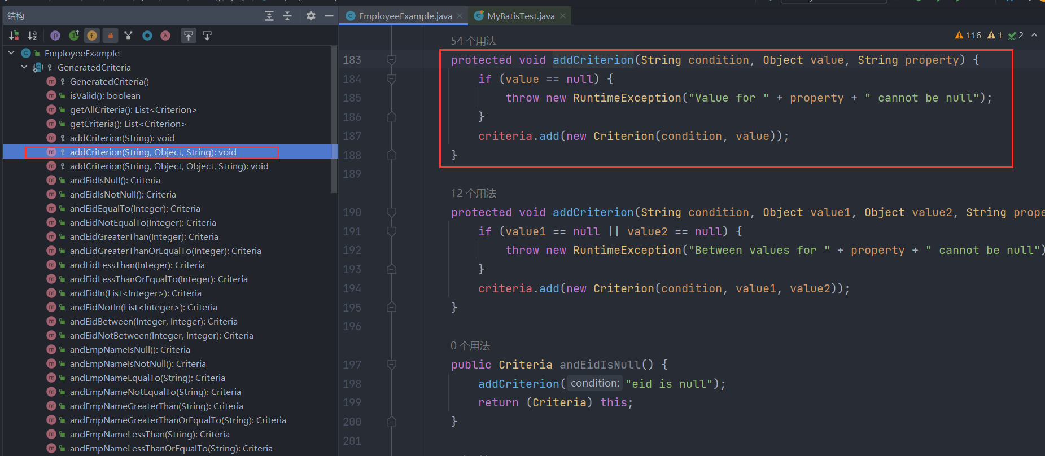Click addCriterion method name on line 183

[593, 60]
